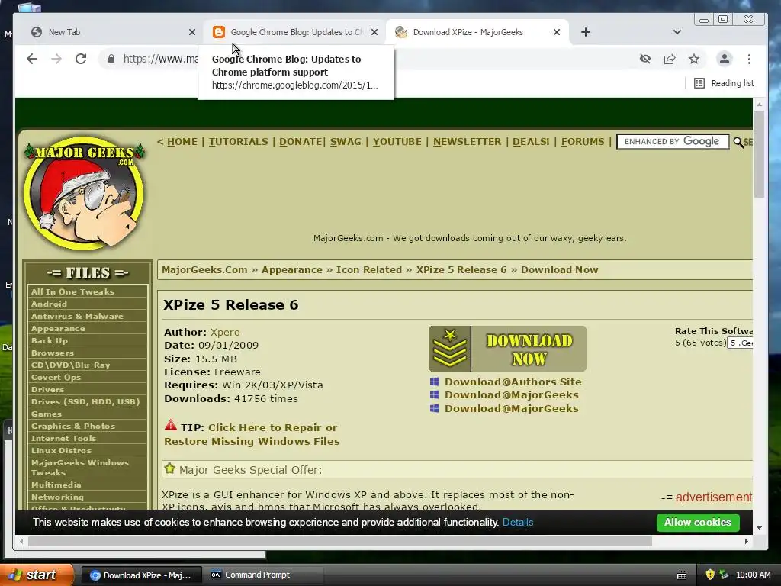Click the Icon Related breadcrumb
Image resolution: width=781 pixels, height=586 pixels.
pos(369,269)
